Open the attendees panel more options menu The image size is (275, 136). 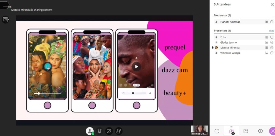271,4
